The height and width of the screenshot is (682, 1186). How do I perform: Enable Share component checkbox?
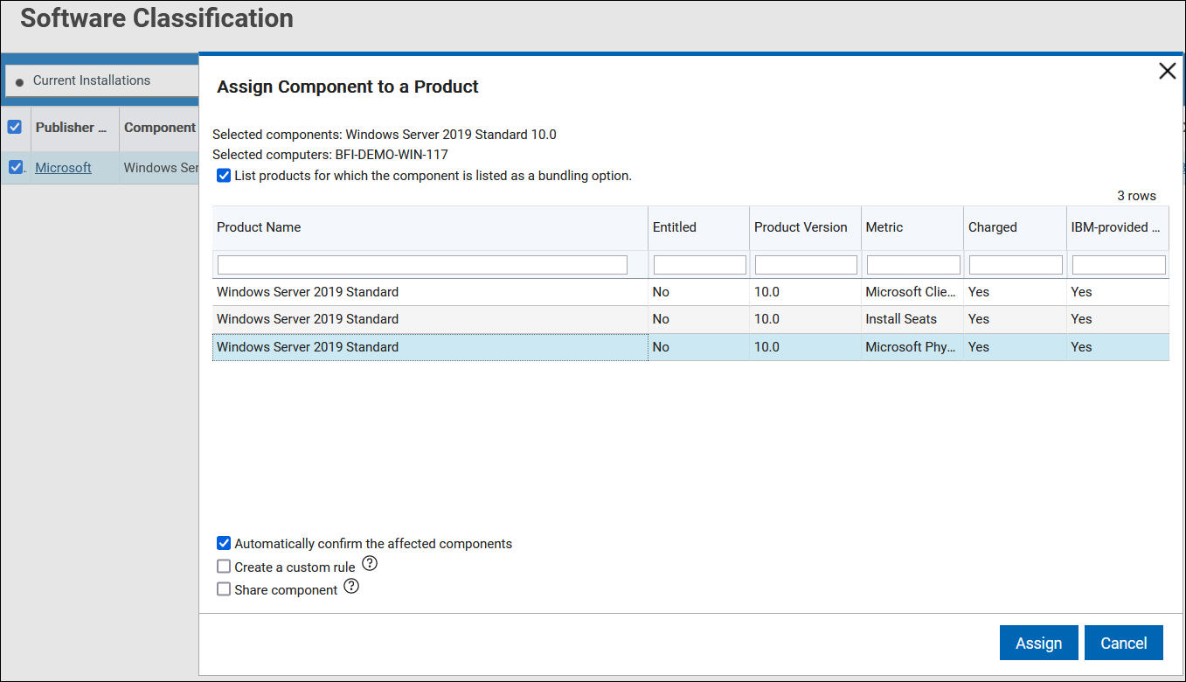click(x=224, y=589)
